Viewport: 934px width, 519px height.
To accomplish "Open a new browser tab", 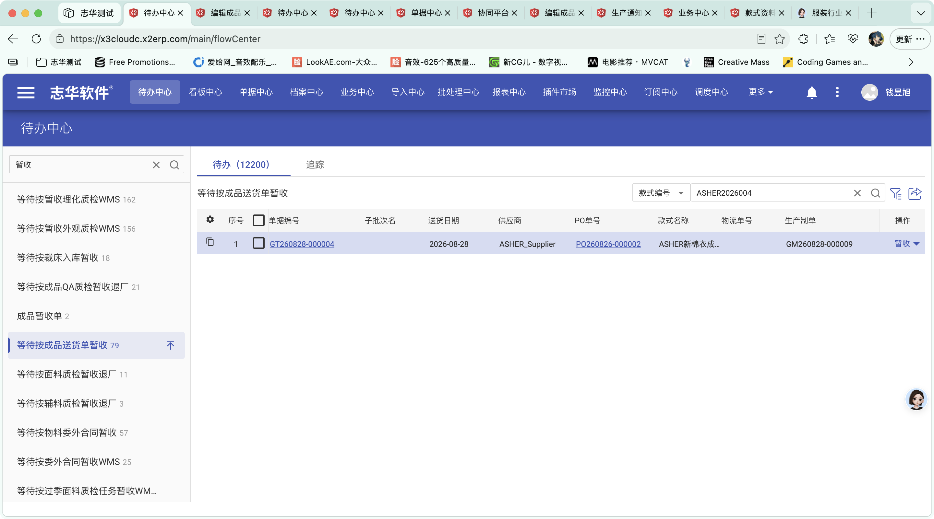I will coord(871,13).
